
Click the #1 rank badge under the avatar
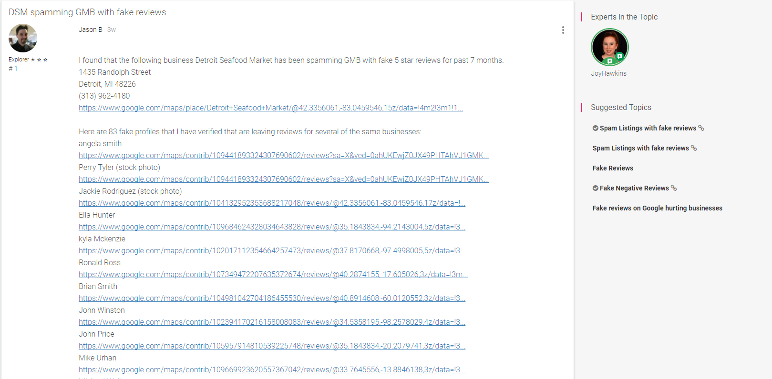pos(13,69)
